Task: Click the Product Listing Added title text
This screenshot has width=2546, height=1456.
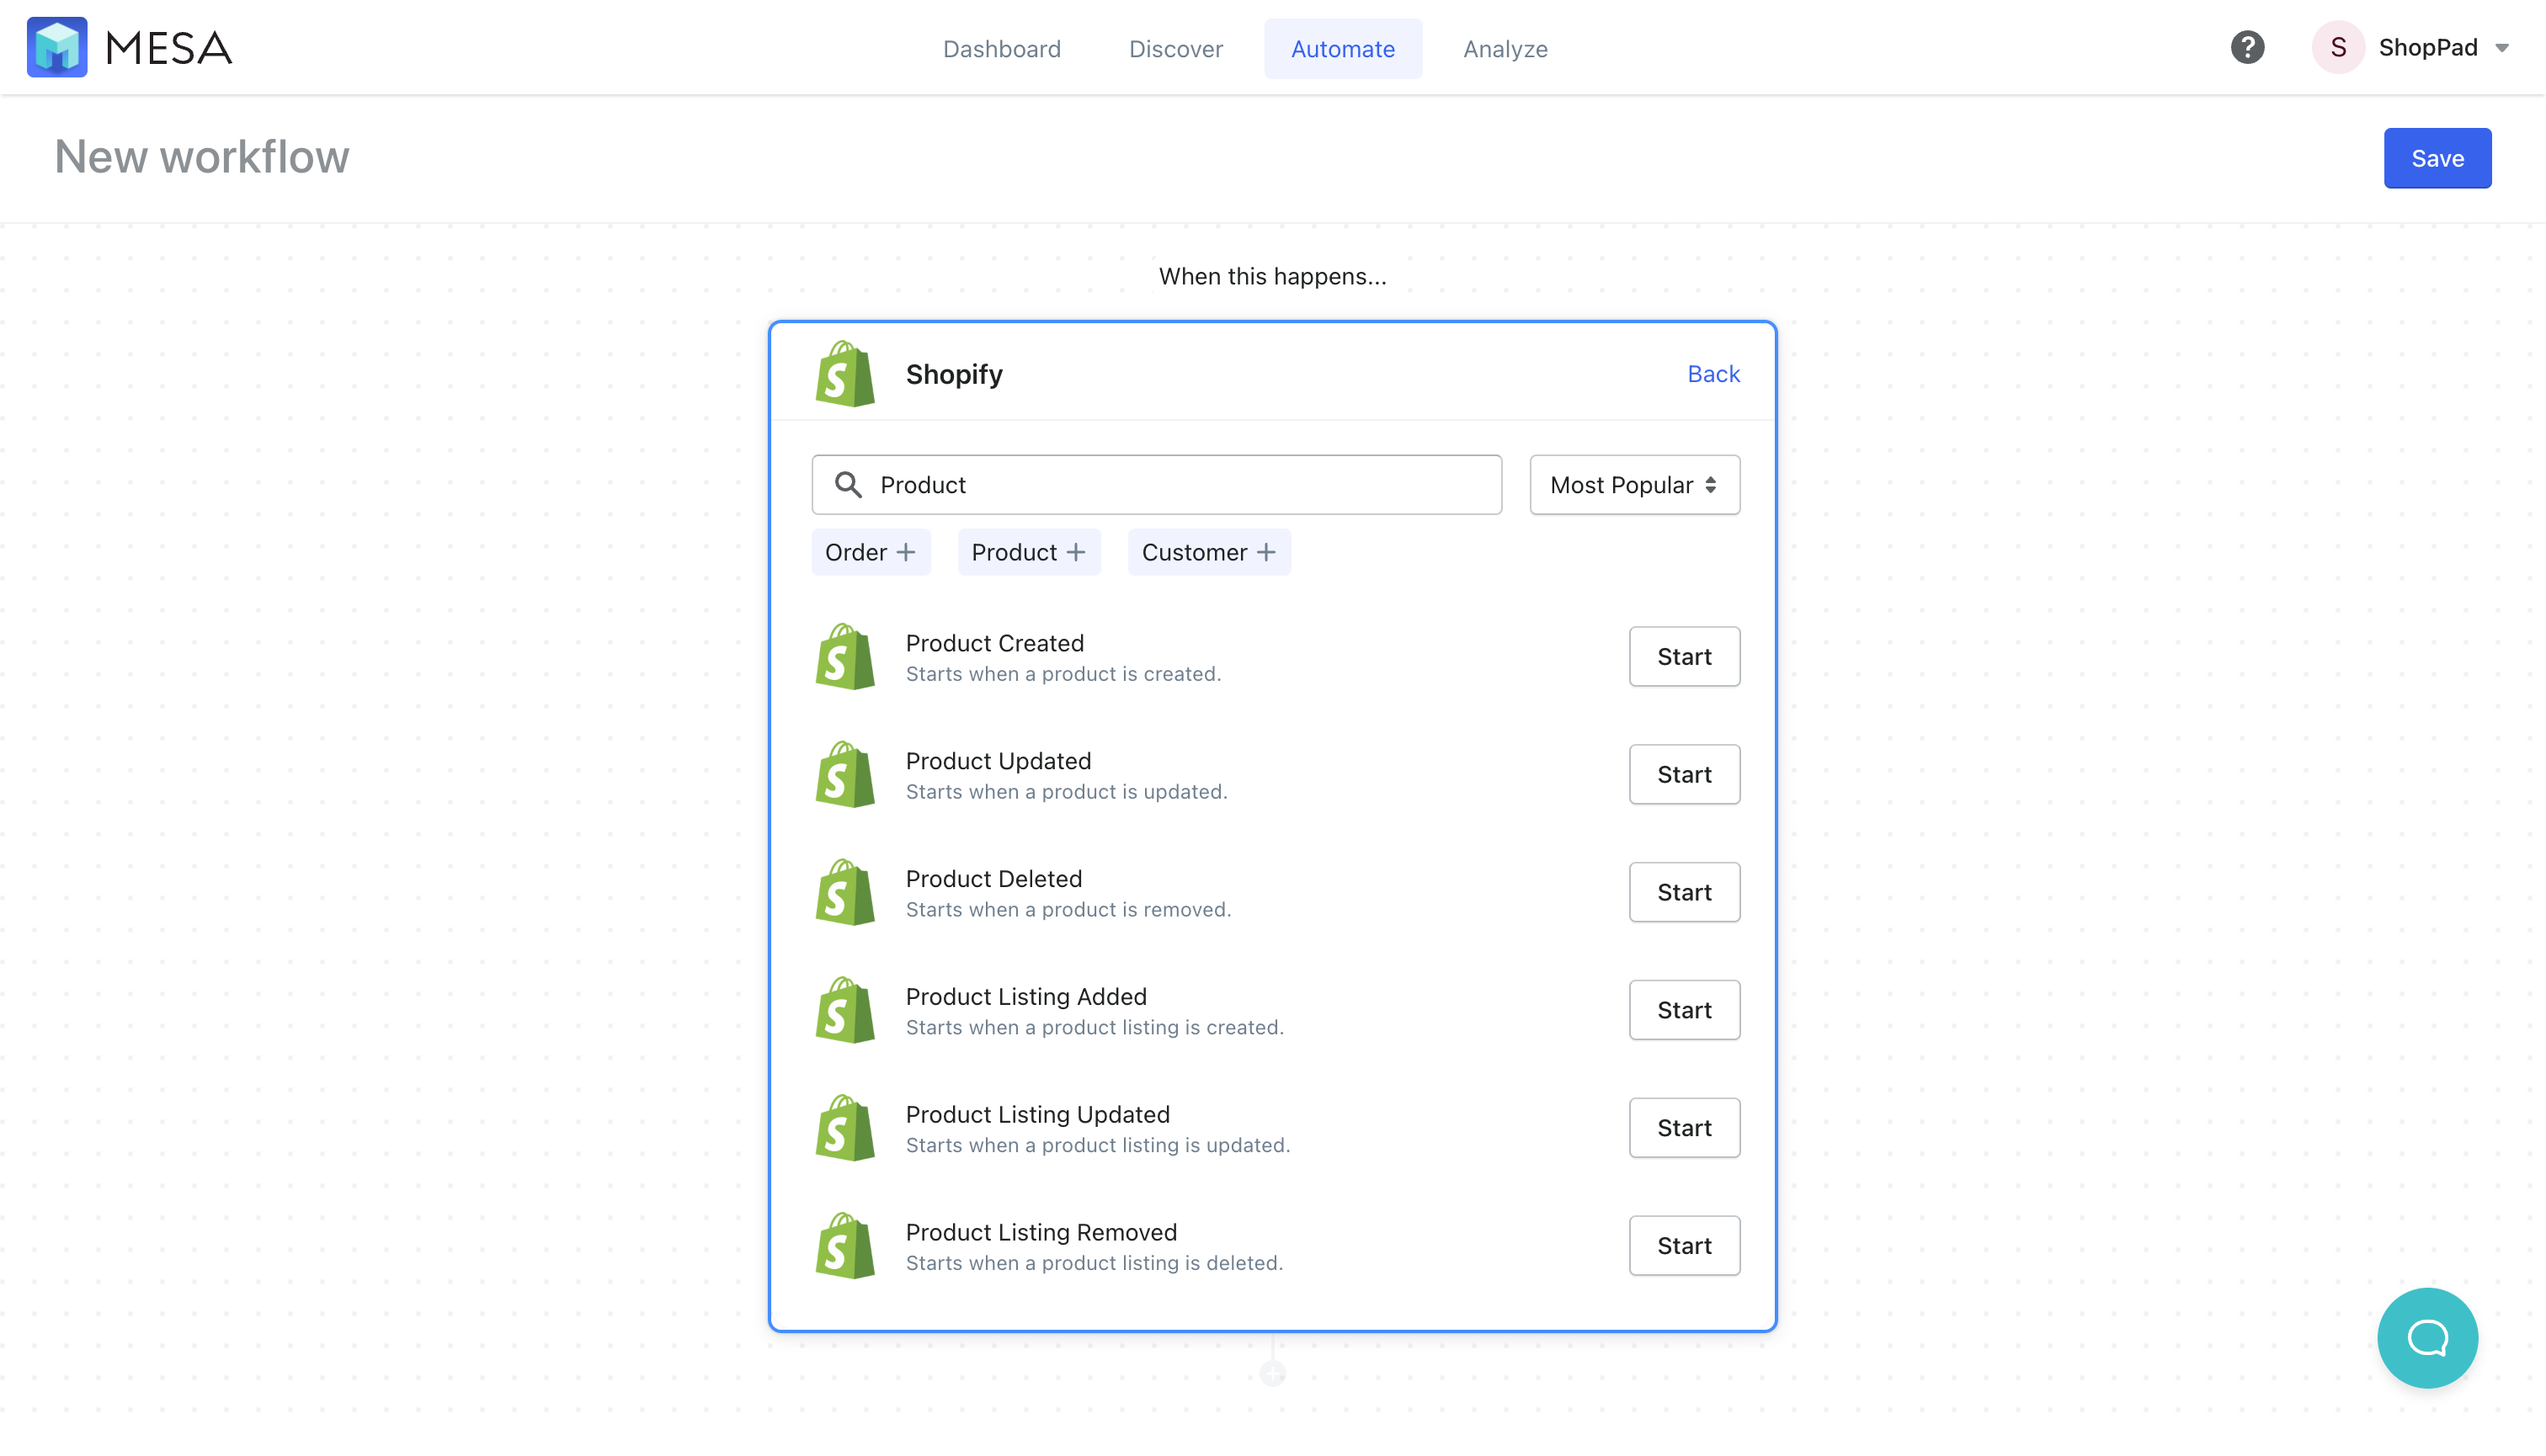Action: coord(1025,997)
